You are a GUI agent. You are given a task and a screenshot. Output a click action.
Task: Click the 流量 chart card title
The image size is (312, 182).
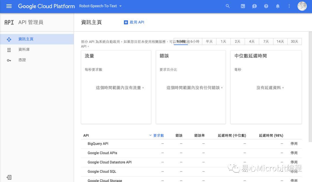[89, 56]
